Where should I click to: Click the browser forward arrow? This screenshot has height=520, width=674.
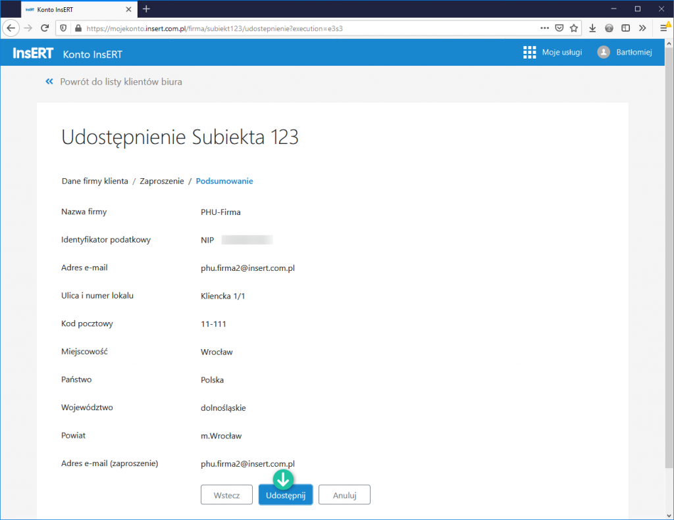pyautogui.click(x=28, y=28)
